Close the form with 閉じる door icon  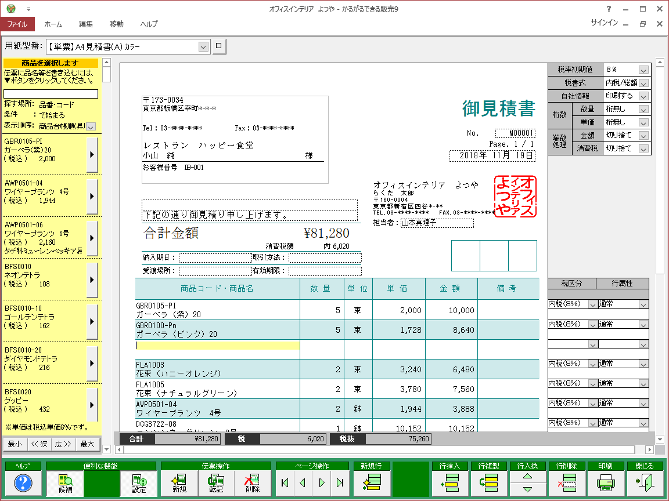[x=645, y=483]
